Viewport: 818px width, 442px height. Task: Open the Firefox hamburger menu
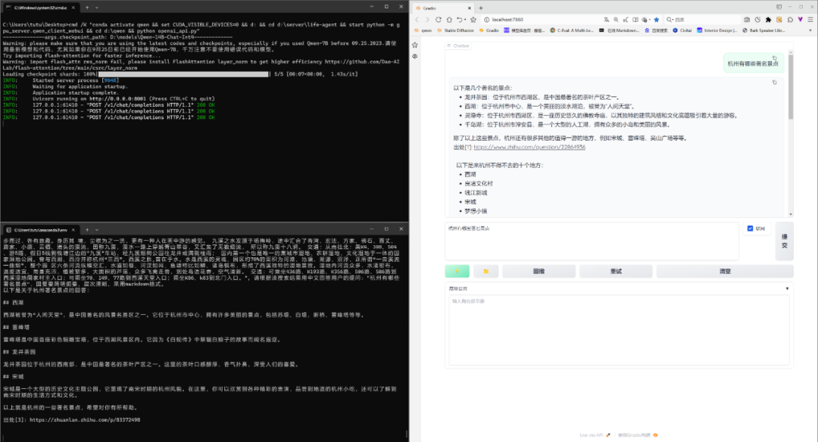tap(810, 19)
